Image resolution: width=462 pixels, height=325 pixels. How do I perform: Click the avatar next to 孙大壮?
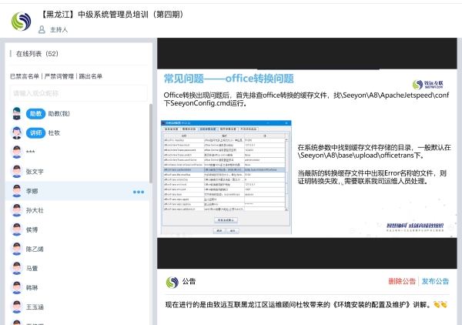coord(17,210)
